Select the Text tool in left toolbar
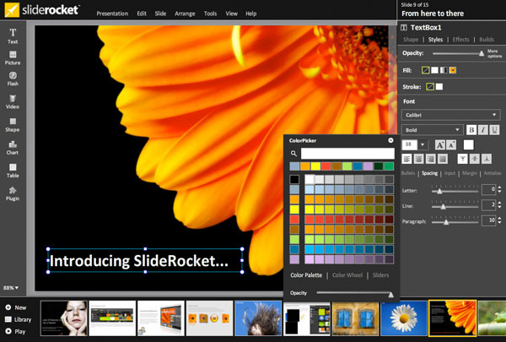 tap(13, 36)
